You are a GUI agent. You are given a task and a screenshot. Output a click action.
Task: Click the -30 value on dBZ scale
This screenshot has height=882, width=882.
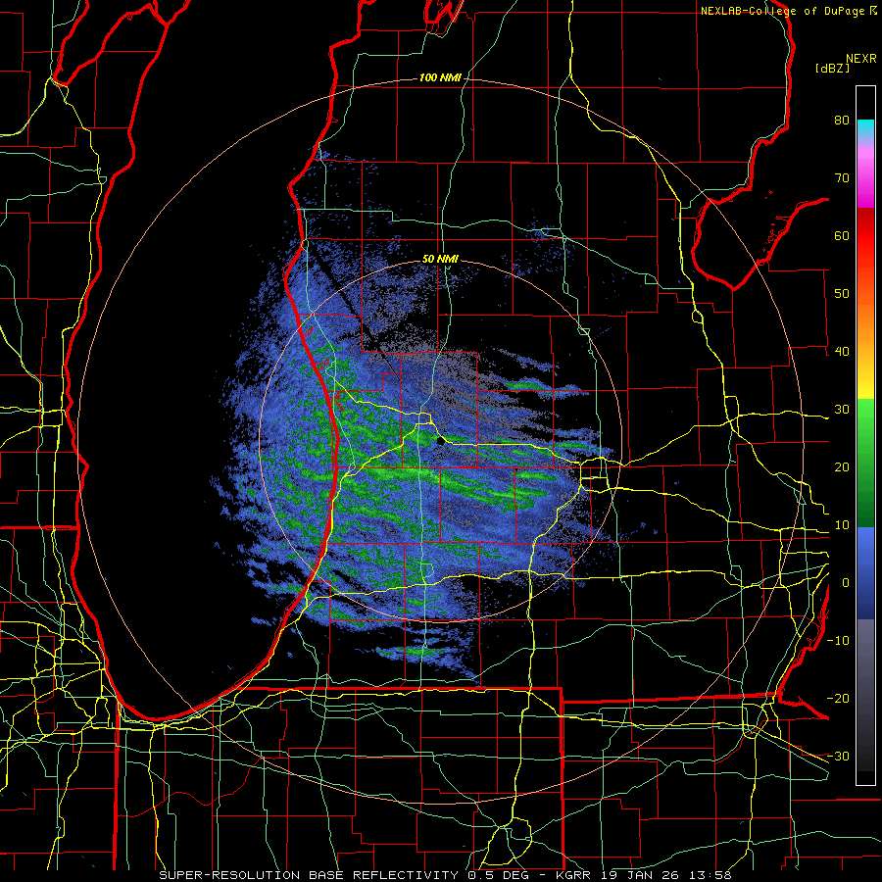[x=838, y=756]
